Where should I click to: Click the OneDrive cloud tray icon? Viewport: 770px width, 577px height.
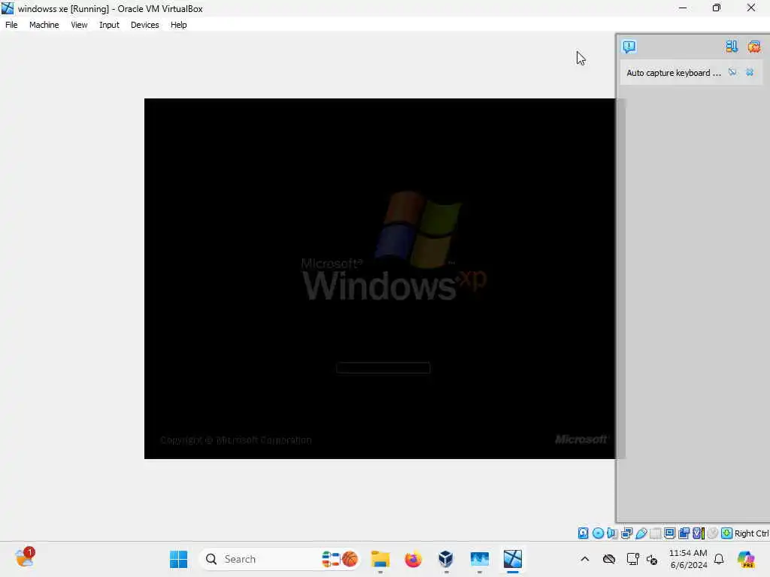pos(609,559)
